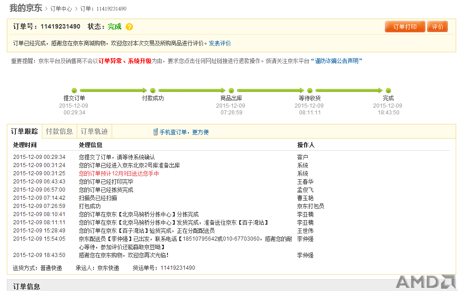Go to 我的京东 breadcrumb

pyautogui.click(x=26, y=8)
